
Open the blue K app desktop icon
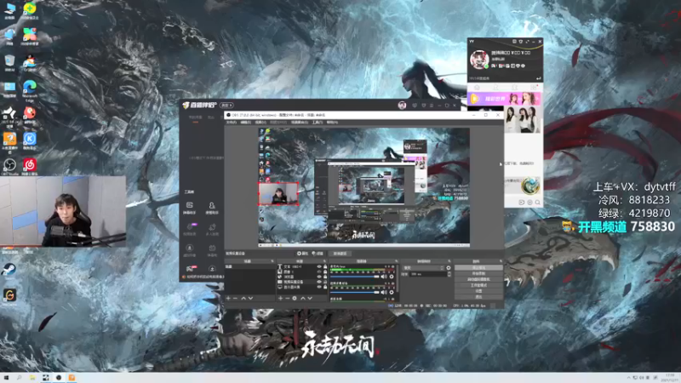point(30,140)
